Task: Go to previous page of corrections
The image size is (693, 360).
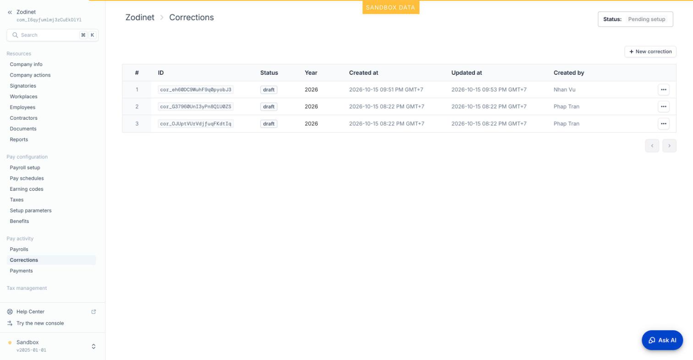Action: tap(652, 146)
